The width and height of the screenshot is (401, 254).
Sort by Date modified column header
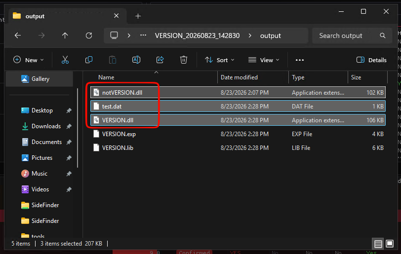[239, 77]
